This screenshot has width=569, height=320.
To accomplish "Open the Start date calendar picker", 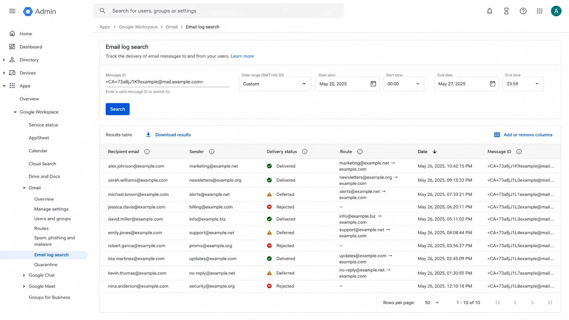I will [373, 84].
